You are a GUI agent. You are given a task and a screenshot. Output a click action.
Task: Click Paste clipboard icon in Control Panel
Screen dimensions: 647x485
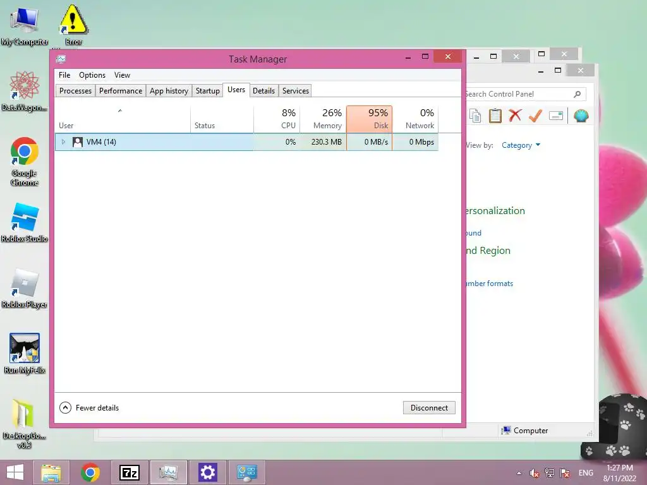495,116
